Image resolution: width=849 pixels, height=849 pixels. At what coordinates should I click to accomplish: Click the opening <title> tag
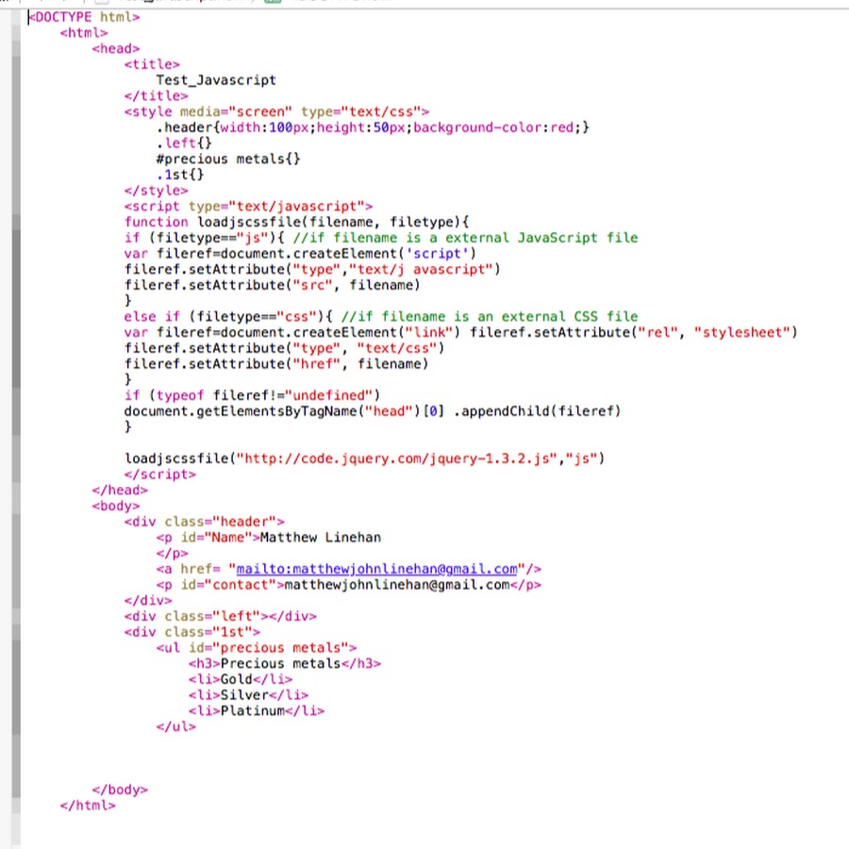tap(152, 64)
